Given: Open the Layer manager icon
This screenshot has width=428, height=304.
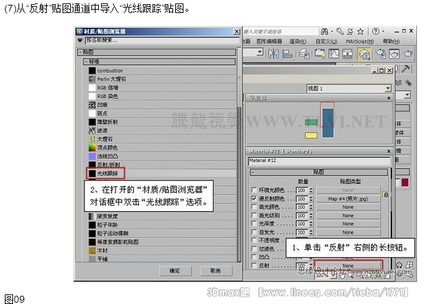Looking at the screenshot, I should 304,54.
